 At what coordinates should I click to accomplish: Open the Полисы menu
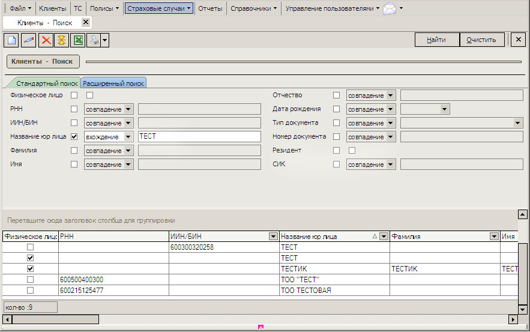pos(104,8)
